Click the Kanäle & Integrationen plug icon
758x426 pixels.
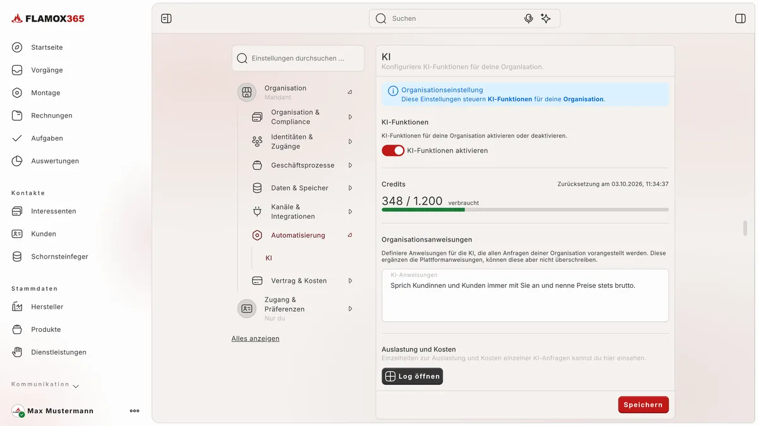pos(257,211)
